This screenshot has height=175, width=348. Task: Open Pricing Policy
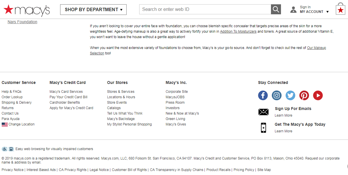pyautogui.click(x=244, y=170)
